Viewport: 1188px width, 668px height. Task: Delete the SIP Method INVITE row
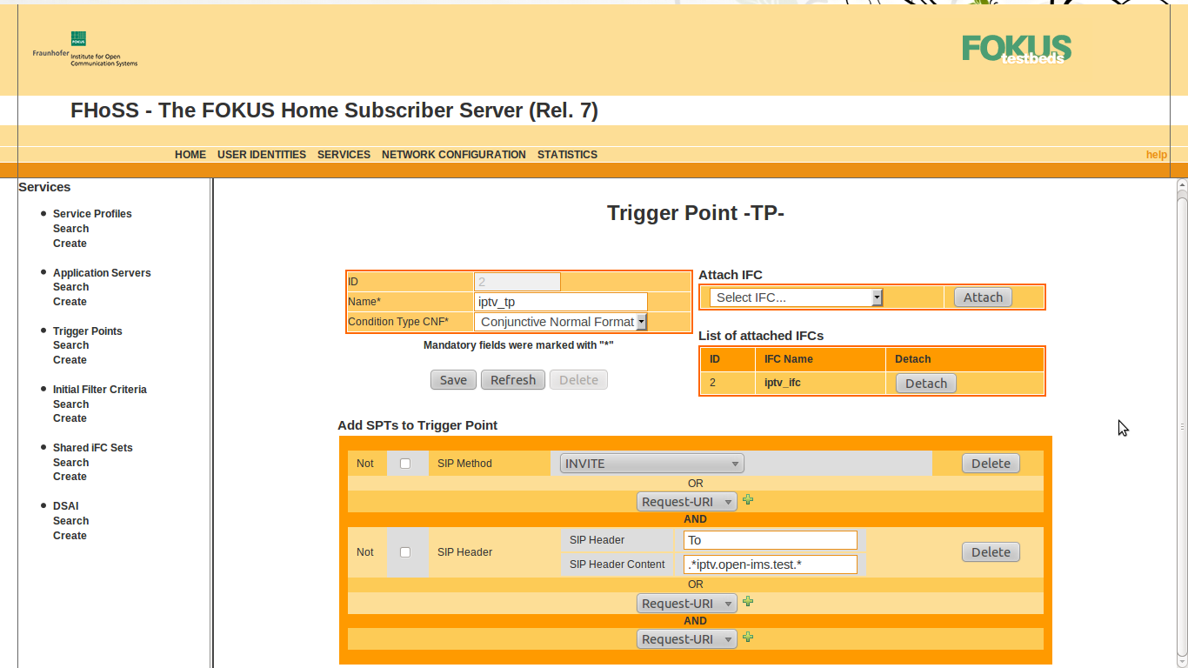[x=991, y=464]
